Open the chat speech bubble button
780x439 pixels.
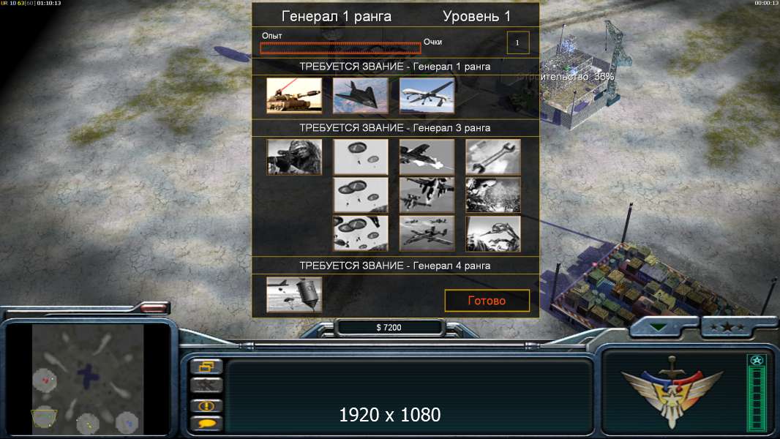[206, 424]
